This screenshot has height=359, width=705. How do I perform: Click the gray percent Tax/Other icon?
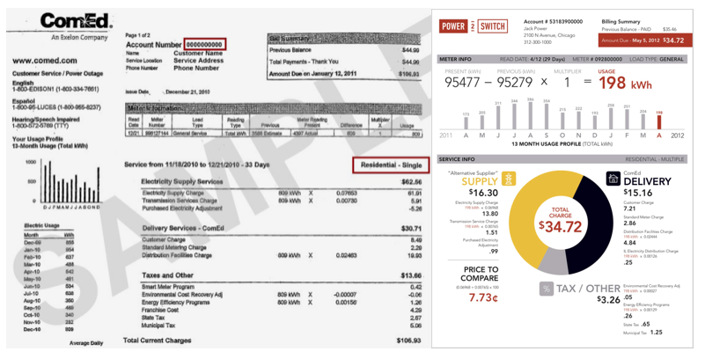pyautogui.click(x=547, y=289)
